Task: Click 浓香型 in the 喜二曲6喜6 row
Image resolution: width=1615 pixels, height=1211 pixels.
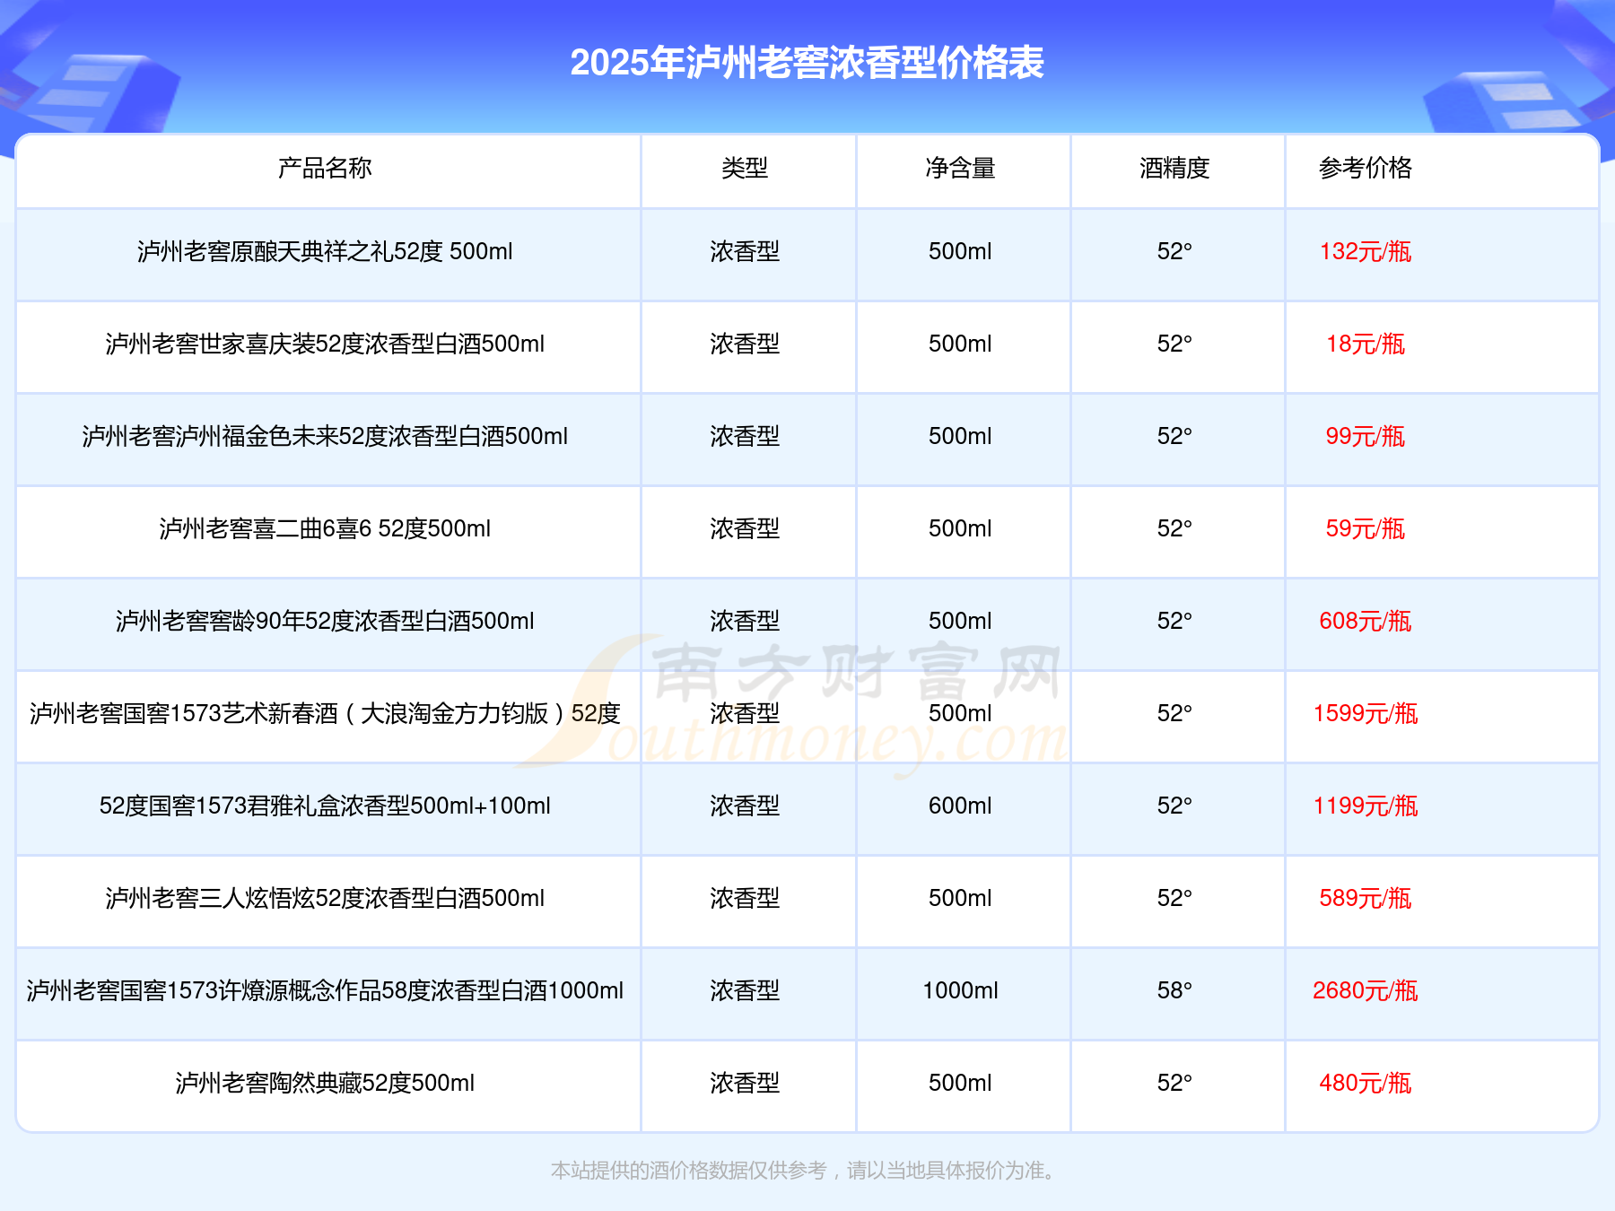Action: 745,528
